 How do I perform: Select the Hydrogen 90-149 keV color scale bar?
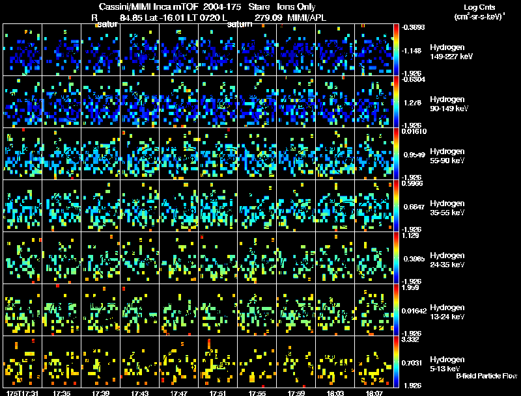tap(396, 101)
